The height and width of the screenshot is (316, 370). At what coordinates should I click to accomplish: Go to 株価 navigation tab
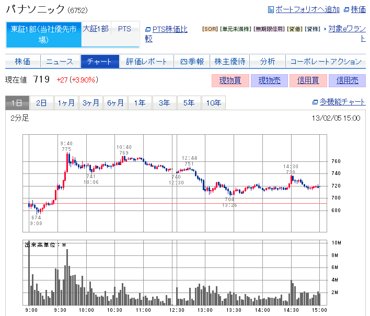click(x=22, y=62)
